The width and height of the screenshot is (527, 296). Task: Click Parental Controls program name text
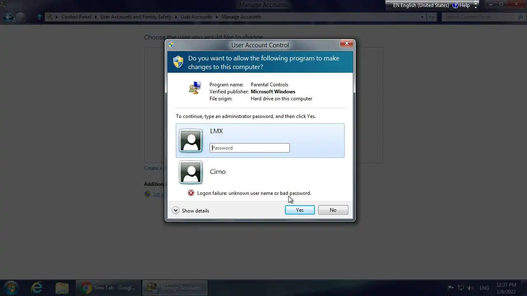pyautogui.click(x=269, y=84)
